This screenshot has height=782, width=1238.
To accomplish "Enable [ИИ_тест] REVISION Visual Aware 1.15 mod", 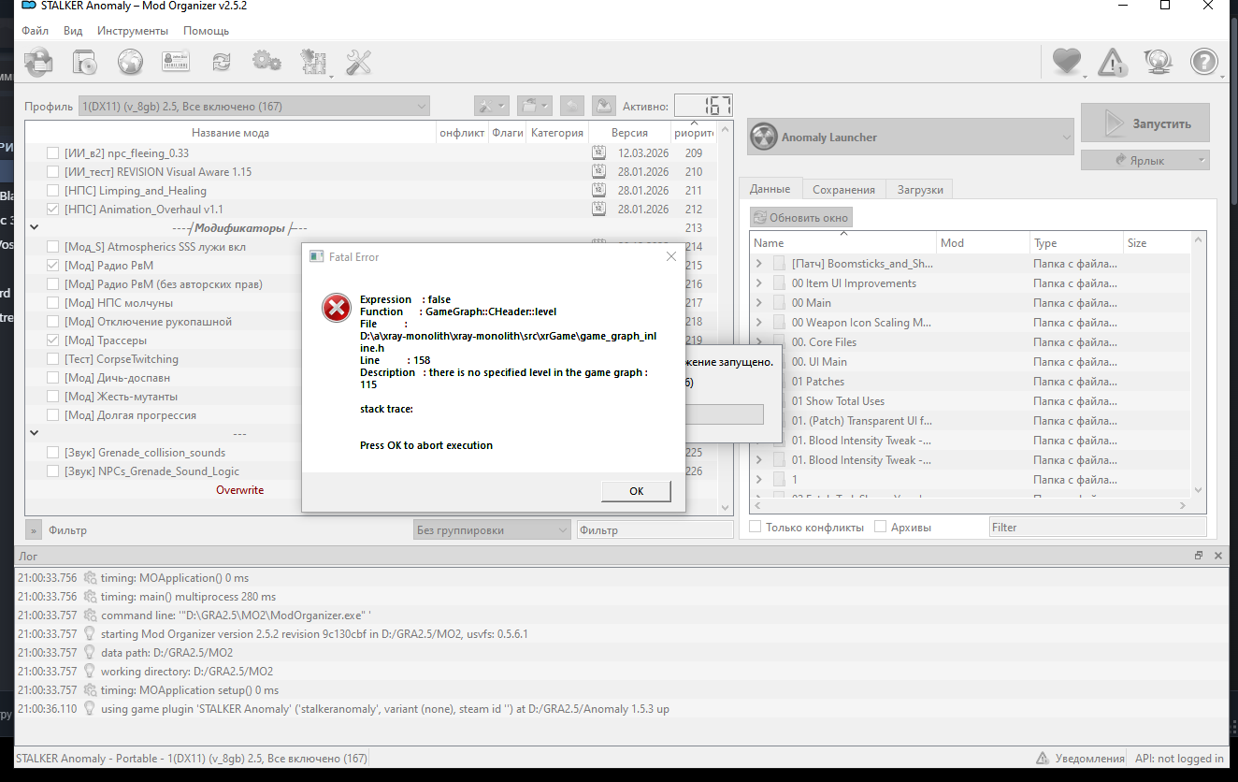I will click(x=52, y=171).
